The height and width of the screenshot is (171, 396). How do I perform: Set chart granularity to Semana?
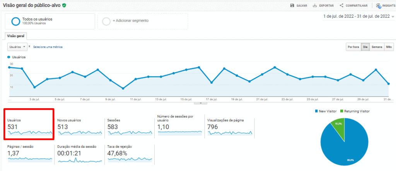[377, 47]
